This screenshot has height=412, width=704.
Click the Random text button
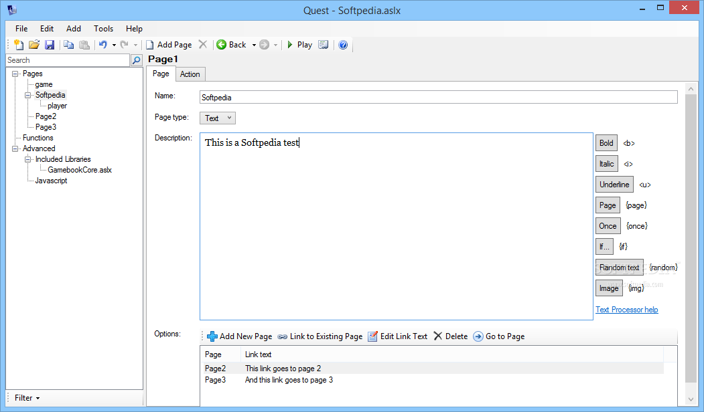coord(619,268)
